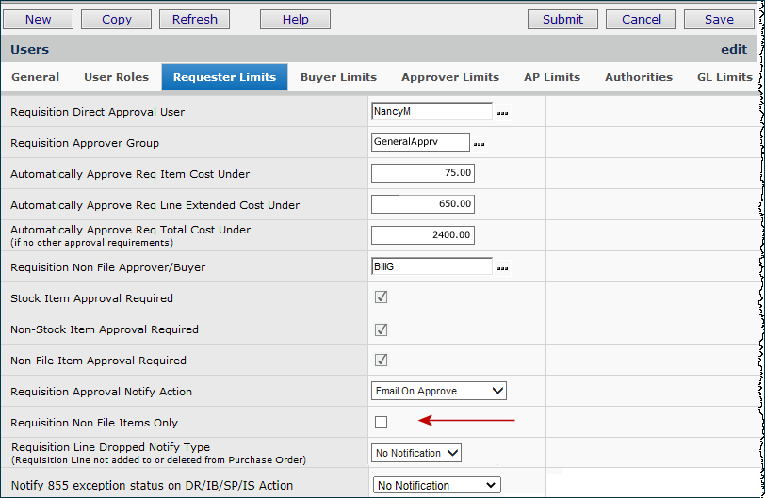
Task: Open Notify 855 exception status dropdown
Action: point(436,485)
